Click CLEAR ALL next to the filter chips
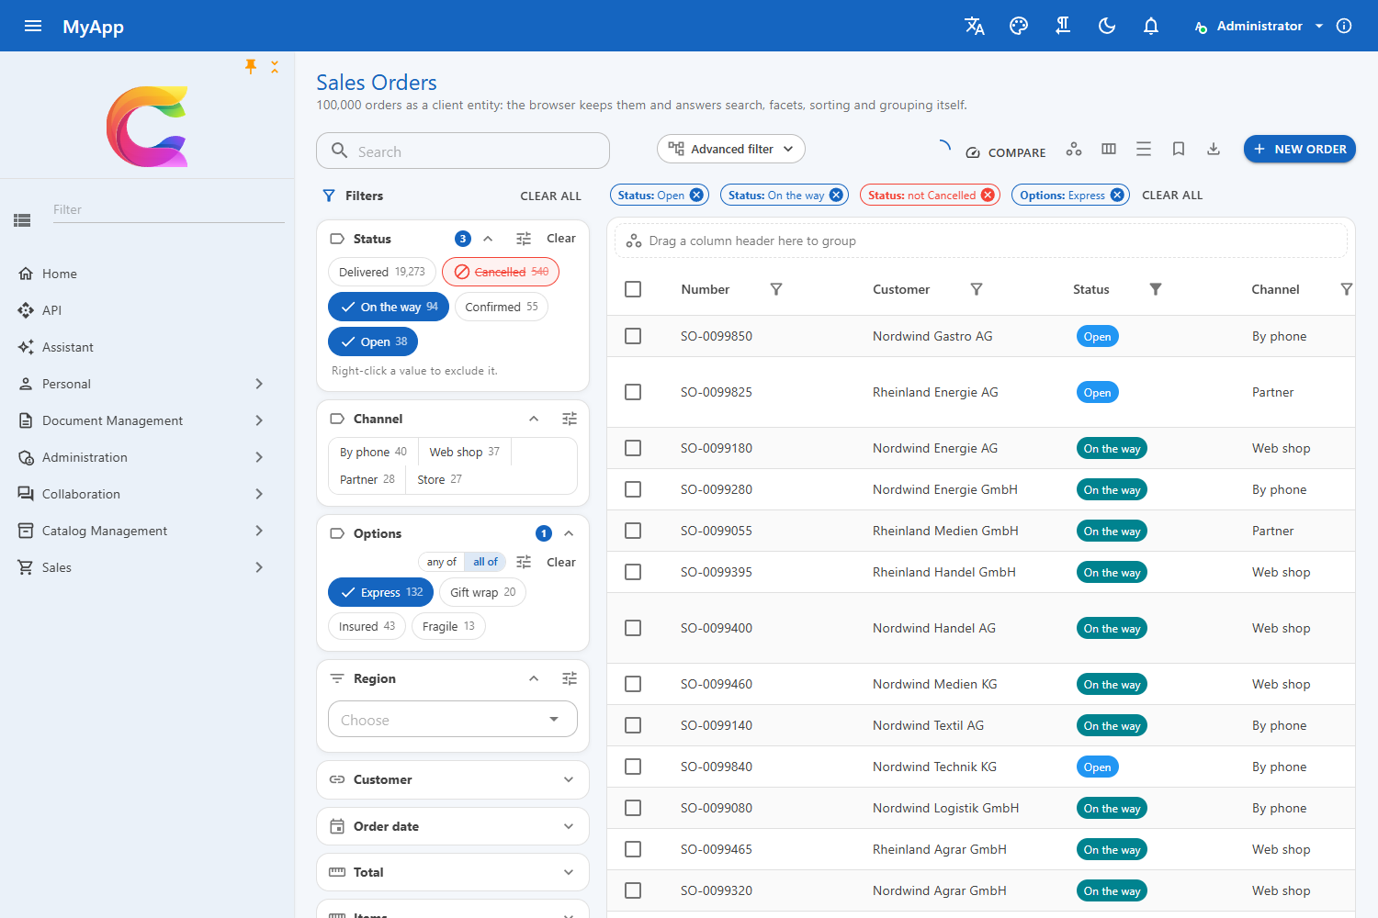The height and width of the screenshot is (918, 1378). click(1172, 195)
